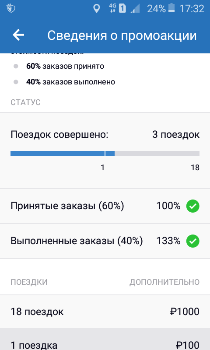Tap the battery icon in status bar
This screenshot has height=350, width=210.
tap(171, 8)
